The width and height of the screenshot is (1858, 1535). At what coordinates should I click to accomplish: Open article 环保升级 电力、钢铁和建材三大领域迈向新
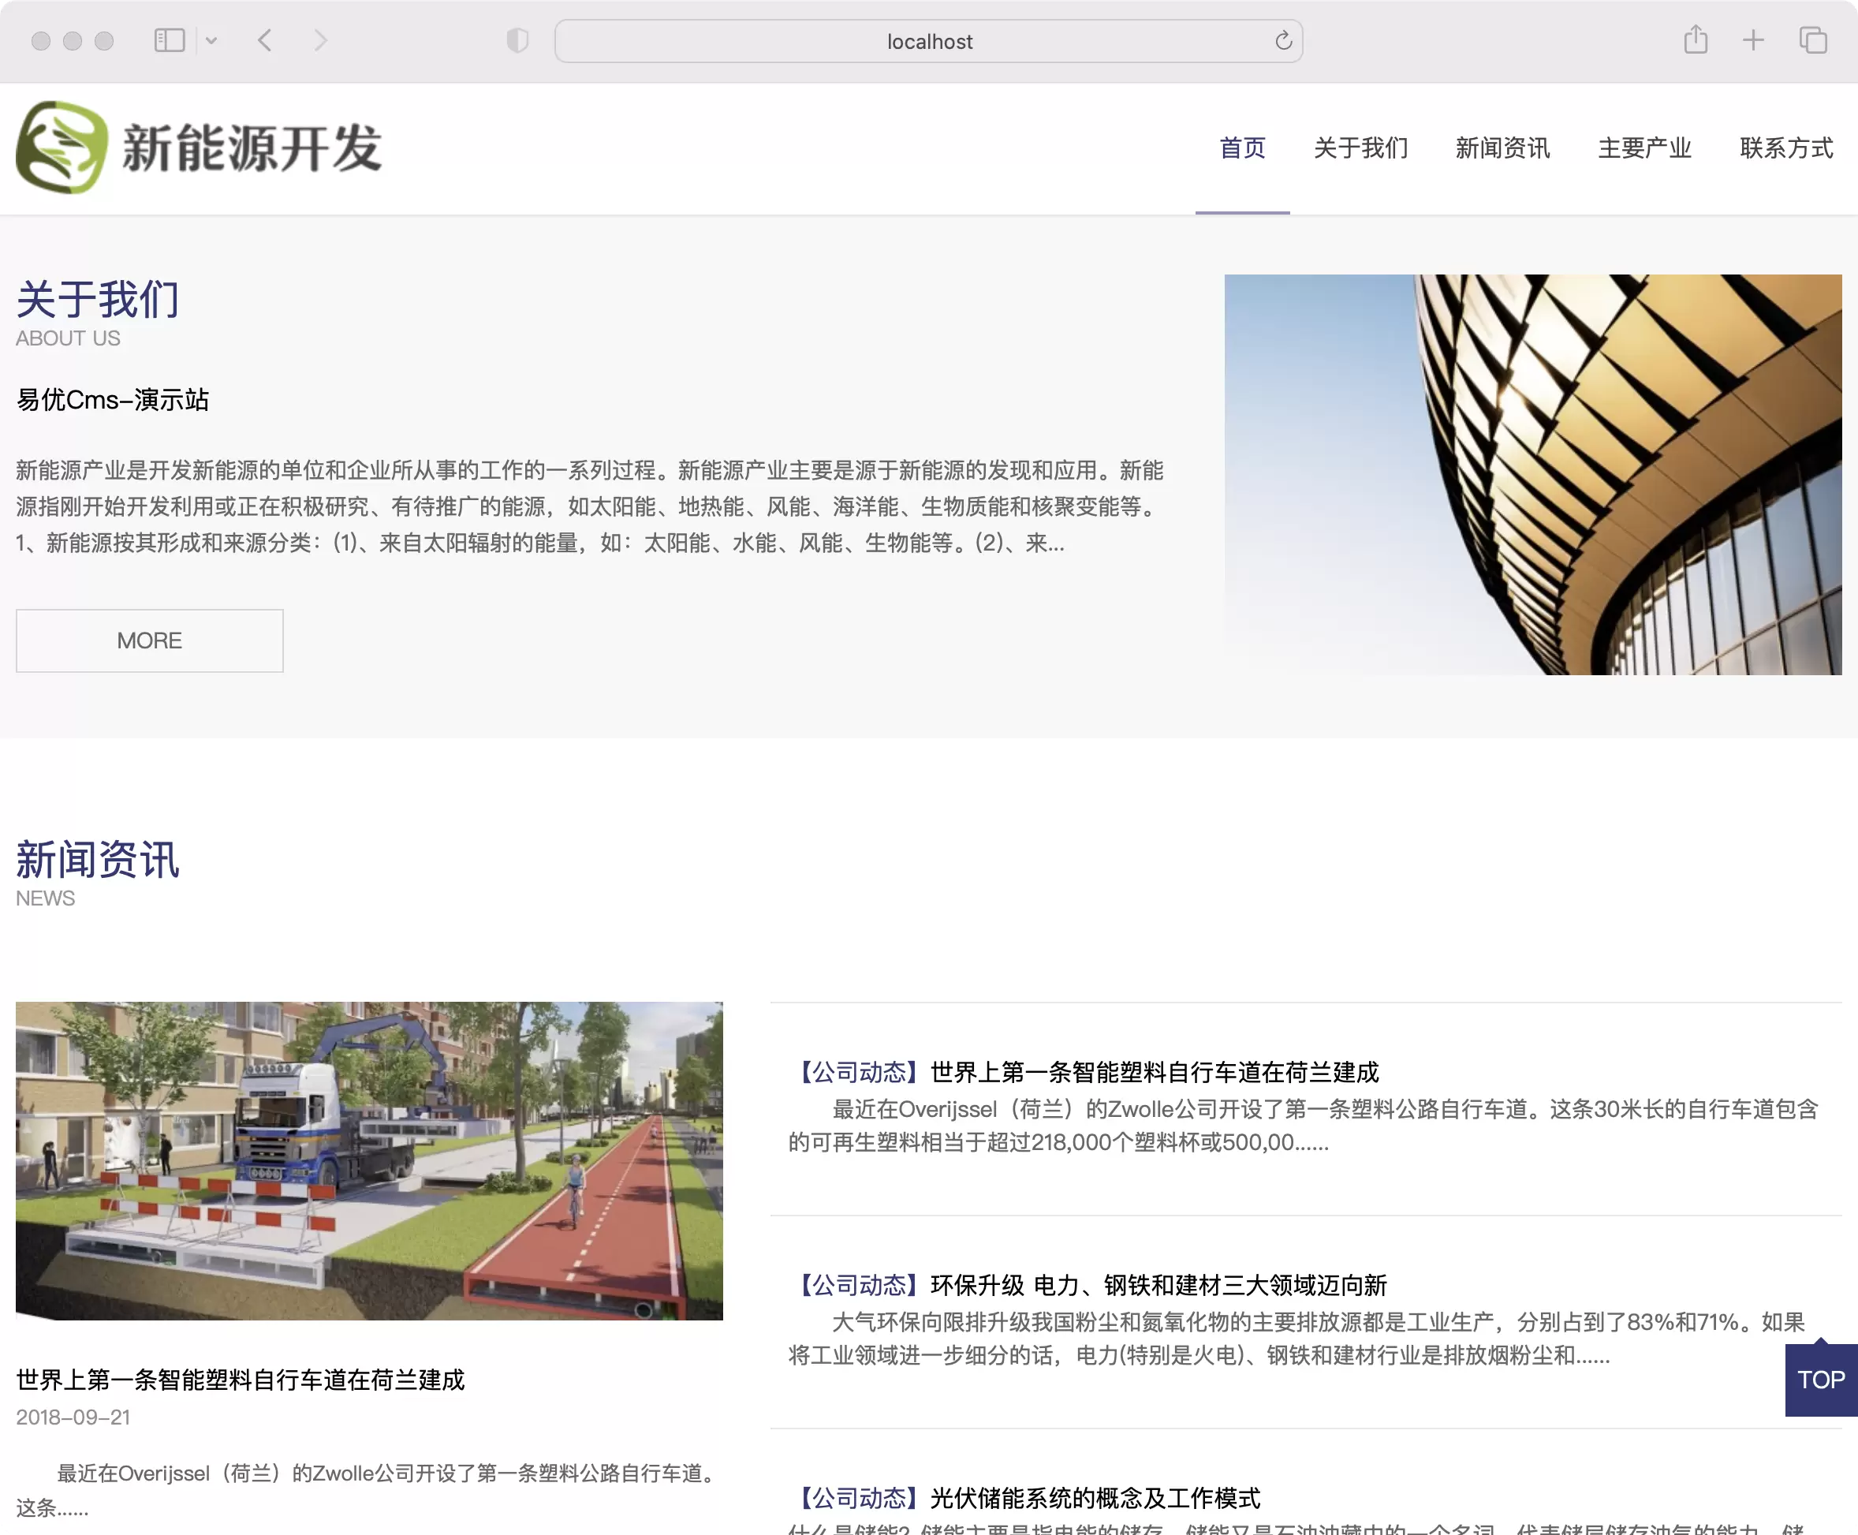click(x=1158, y=1286)
